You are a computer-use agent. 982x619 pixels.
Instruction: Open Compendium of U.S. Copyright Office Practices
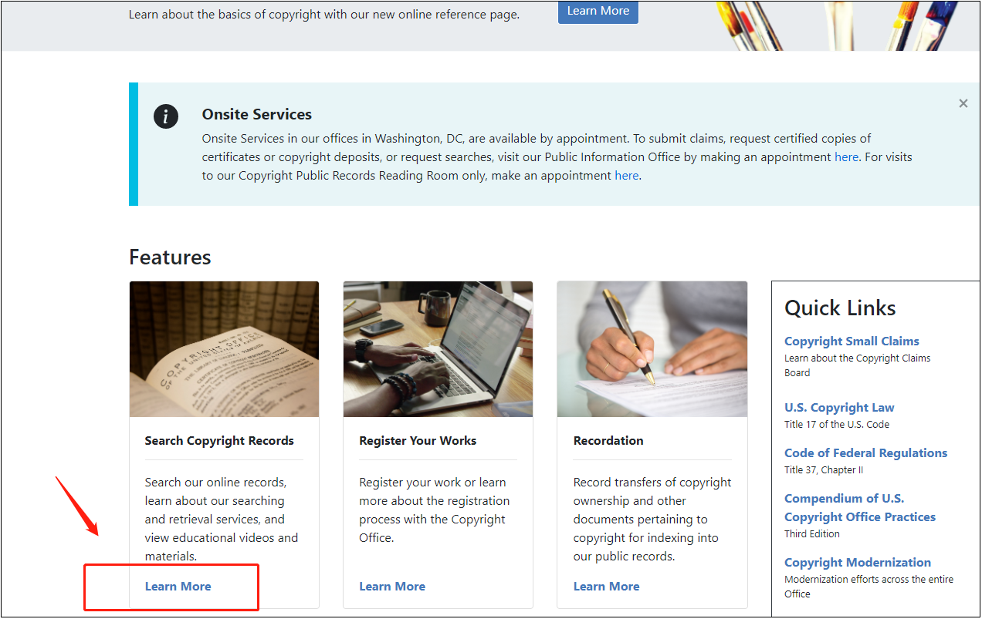click(x=859, y=507)
